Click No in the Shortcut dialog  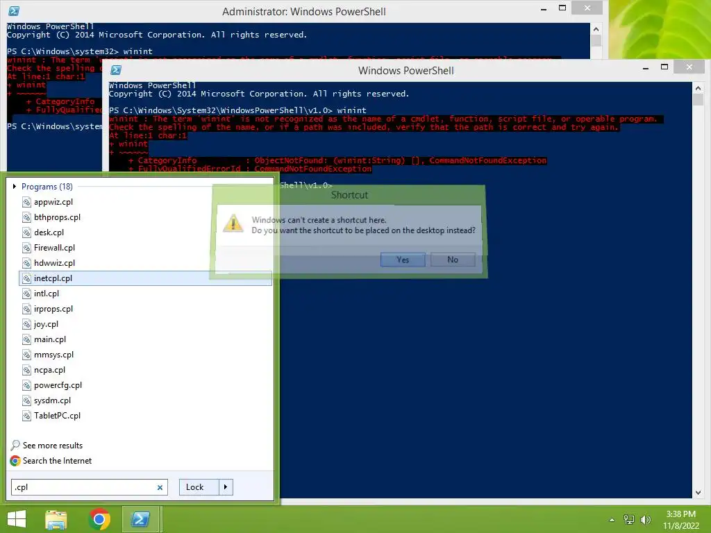[453, 260]
